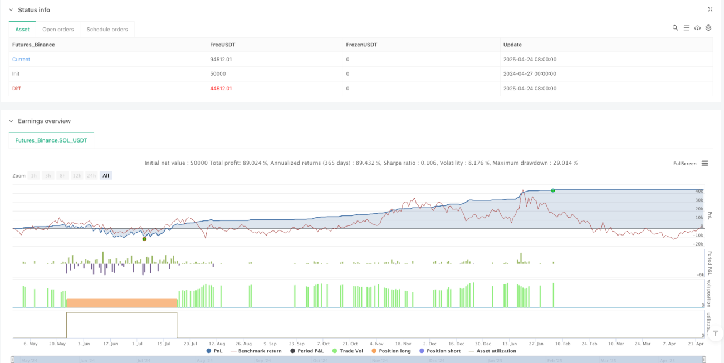Click the cloud download icon
Image resolution: width=724 pixels, height=363 pixels.
click(x=697, y=28)
